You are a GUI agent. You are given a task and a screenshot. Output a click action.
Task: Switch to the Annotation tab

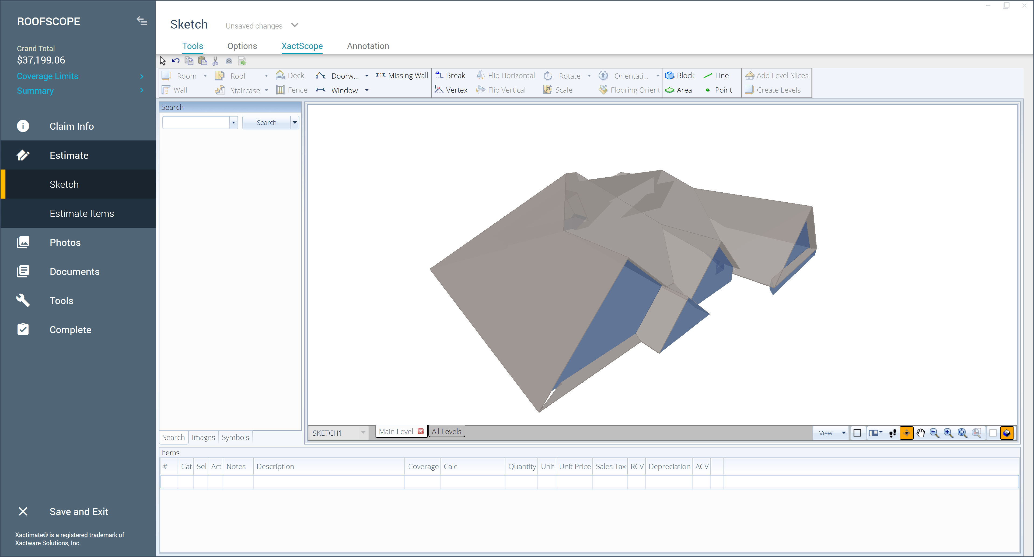pos(368,46)
